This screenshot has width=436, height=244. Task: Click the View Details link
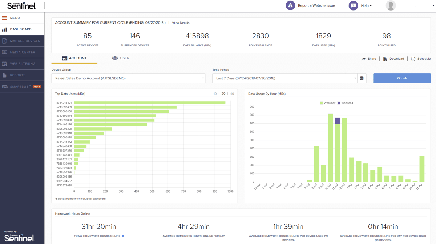181,22
